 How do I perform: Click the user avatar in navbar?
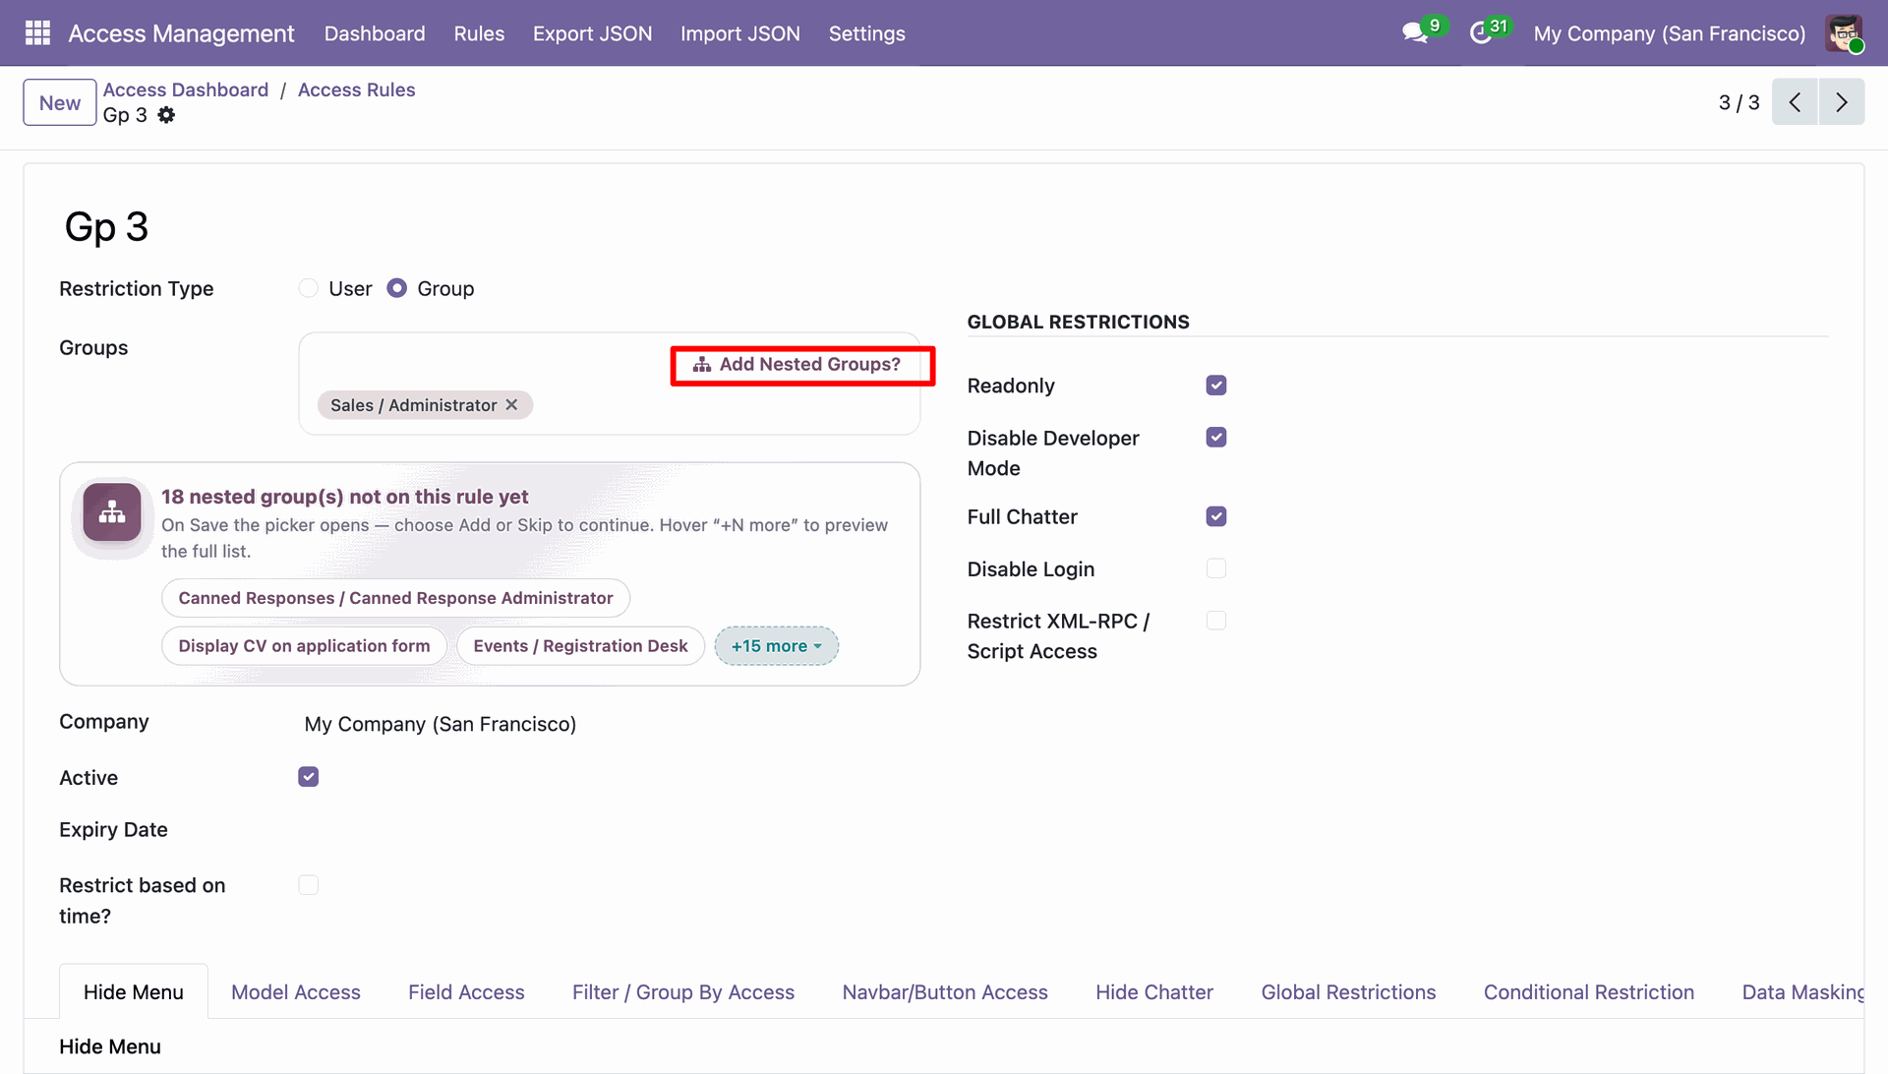(x=1844, y=33)
